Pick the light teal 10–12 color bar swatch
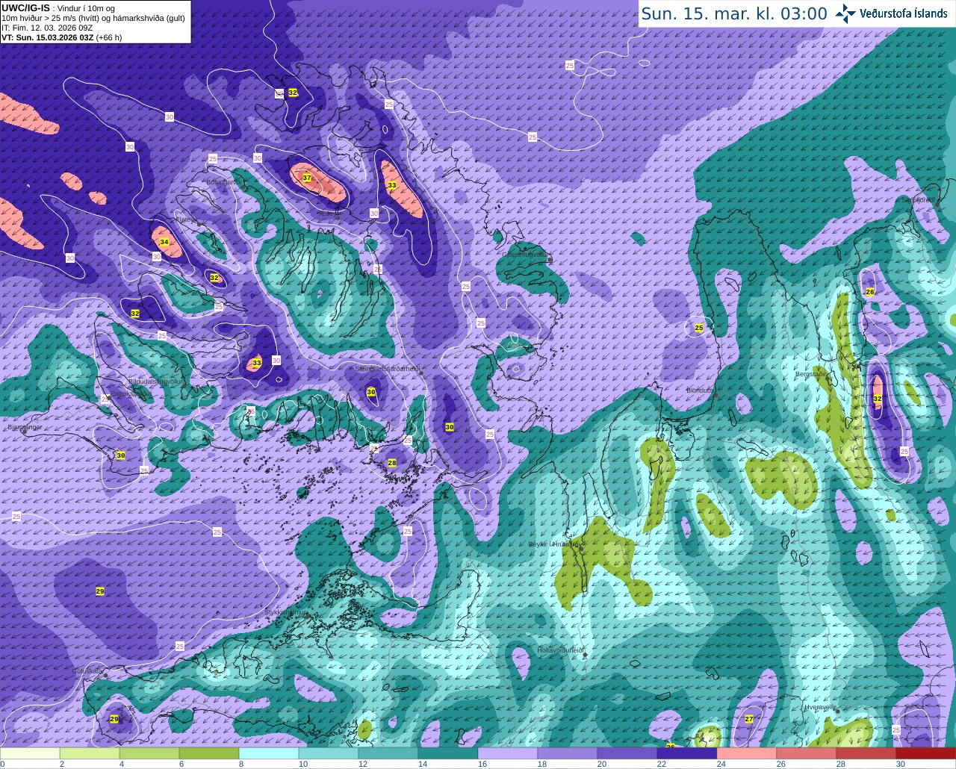The width and height of the screenshot is (956, 769). tap(329, 753)
